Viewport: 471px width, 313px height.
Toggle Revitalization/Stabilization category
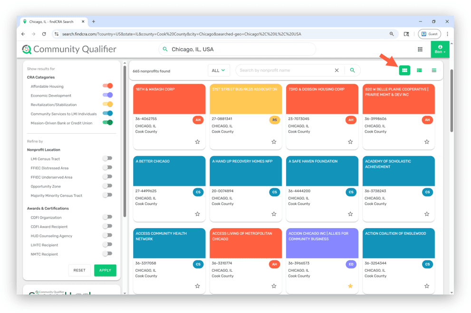(x=107, y=104)
